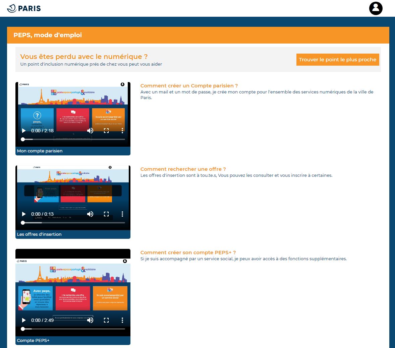Open more options on Mon compte parisien video
Image resolution: width=395 pixels, height=348 pixels.
pos(122,131)
